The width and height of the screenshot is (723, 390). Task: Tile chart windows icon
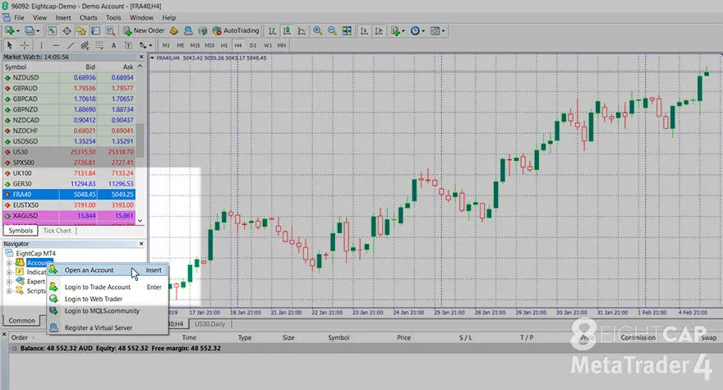tap(347, 31)
